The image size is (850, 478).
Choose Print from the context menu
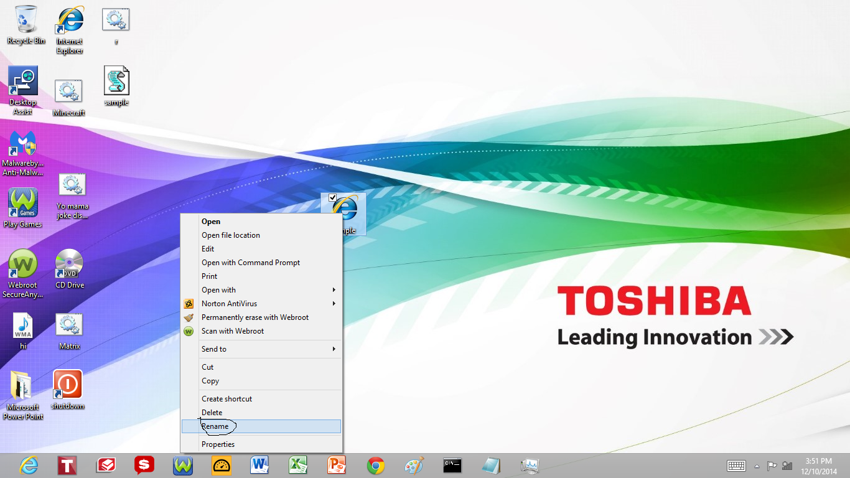click(261, 276)
